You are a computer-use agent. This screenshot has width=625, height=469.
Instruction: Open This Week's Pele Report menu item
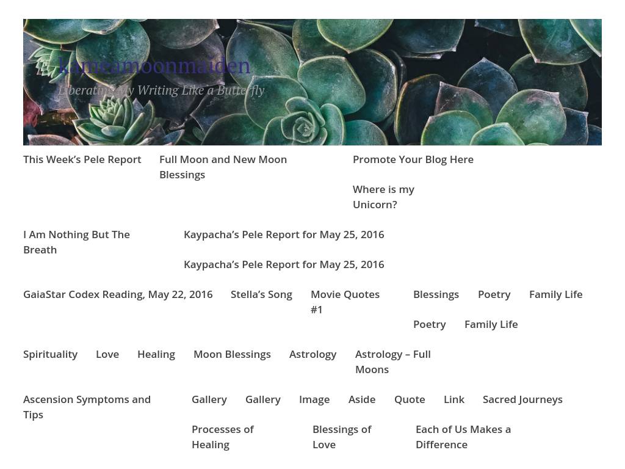click(x=82, y=159)
